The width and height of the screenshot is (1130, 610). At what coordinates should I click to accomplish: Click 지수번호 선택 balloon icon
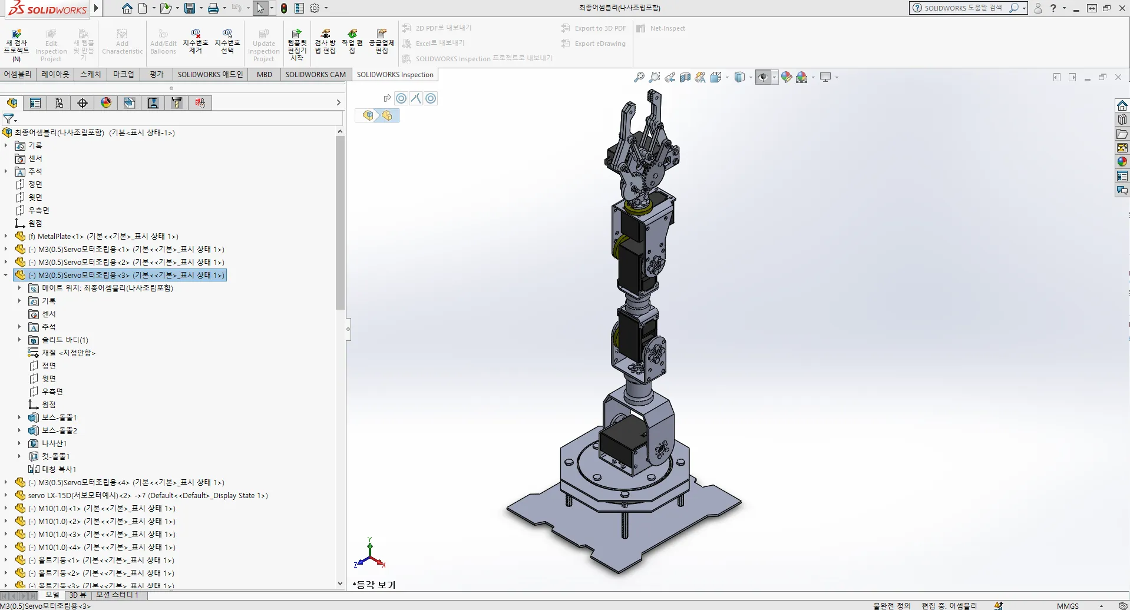(227, 41)
